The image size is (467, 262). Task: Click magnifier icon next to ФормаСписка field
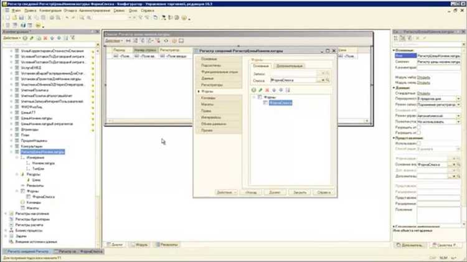click(x=328, y=80)
